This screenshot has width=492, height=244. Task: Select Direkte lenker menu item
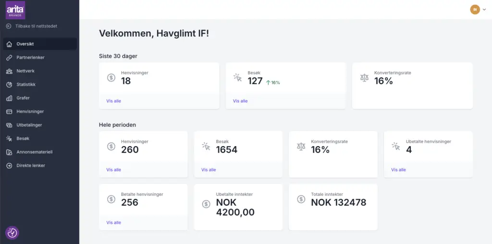click(30, 166)
